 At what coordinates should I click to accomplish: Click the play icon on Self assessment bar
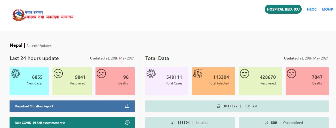click(127, 122)
